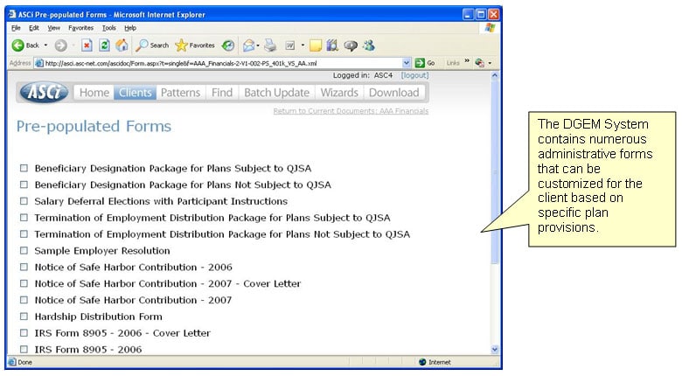This screenshot has height=376, width=682.
Task: Open the Research books toolbar icon
Action: pos(332,45)
